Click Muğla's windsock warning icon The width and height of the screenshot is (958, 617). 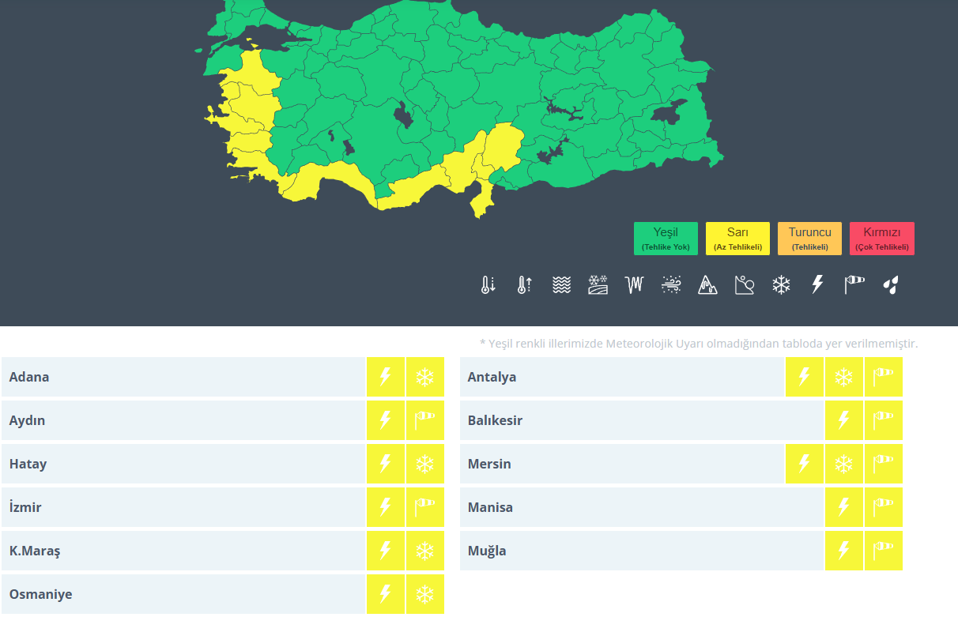coord(883,551)
